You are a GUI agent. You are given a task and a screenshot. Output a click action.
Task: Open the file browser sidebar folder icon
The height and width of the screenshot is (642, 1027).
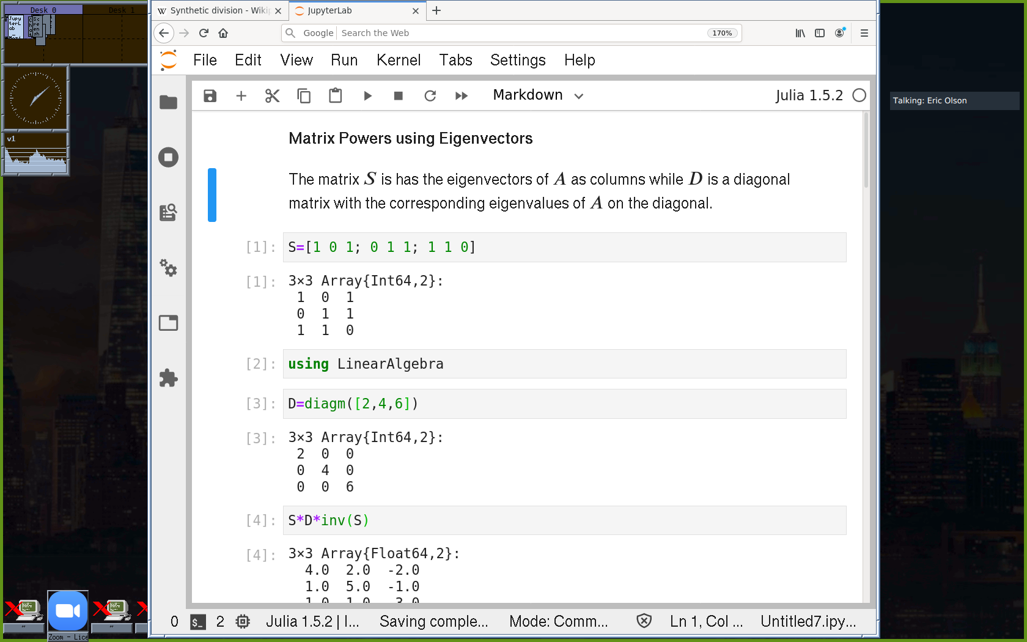point(168,102)
